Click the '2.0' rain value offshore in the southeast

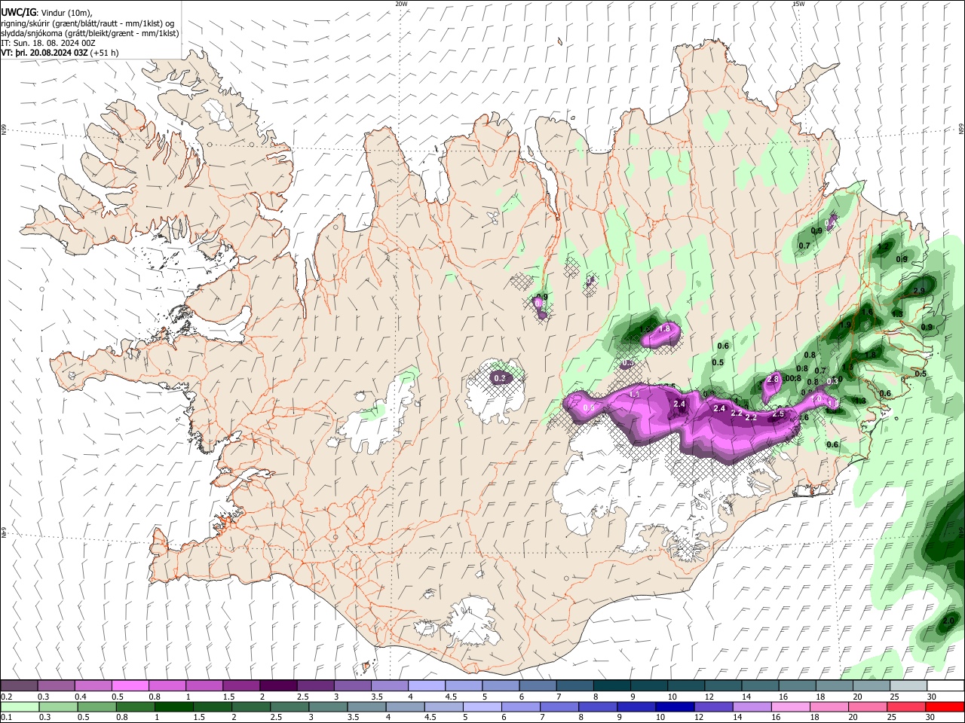(948, 621)
